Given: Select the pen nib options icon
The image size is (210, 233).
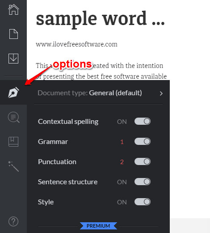Looking at the screenshot, I should 13,93.
